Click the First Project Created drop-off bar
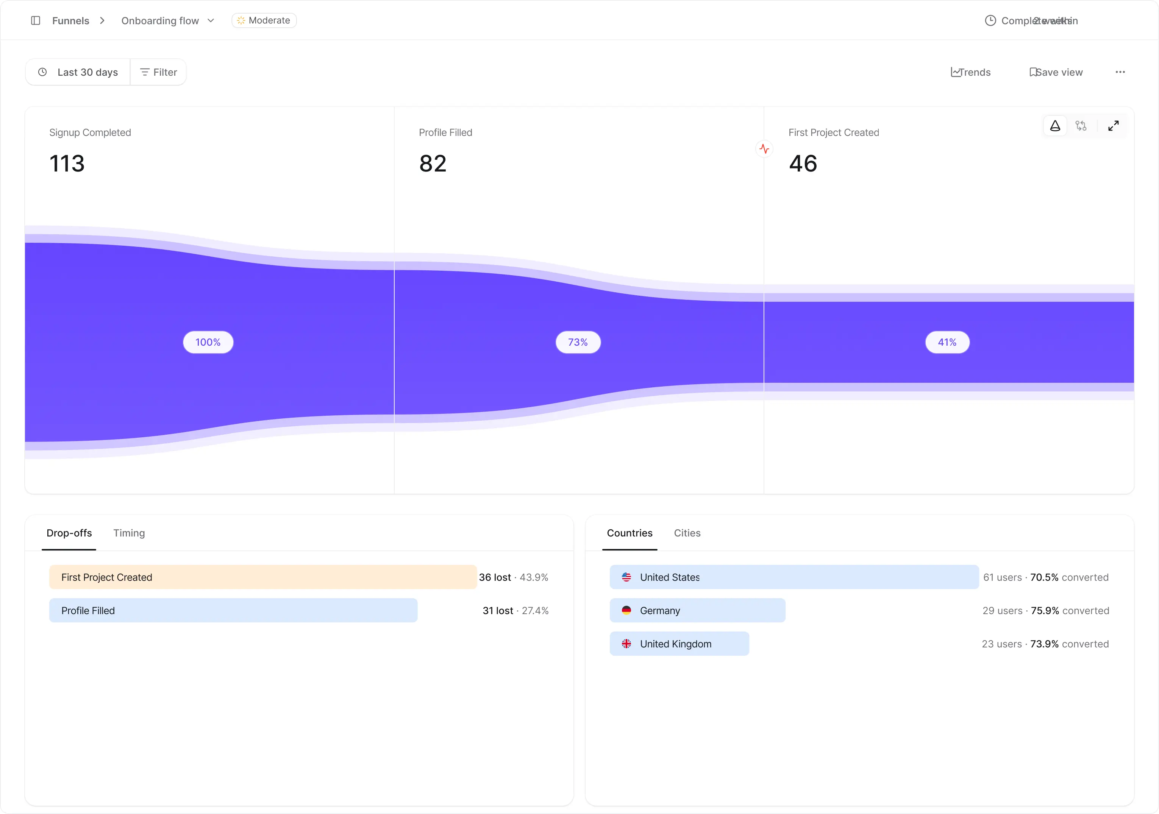This screenshot has height=814, width=1159. pos(263,577)
